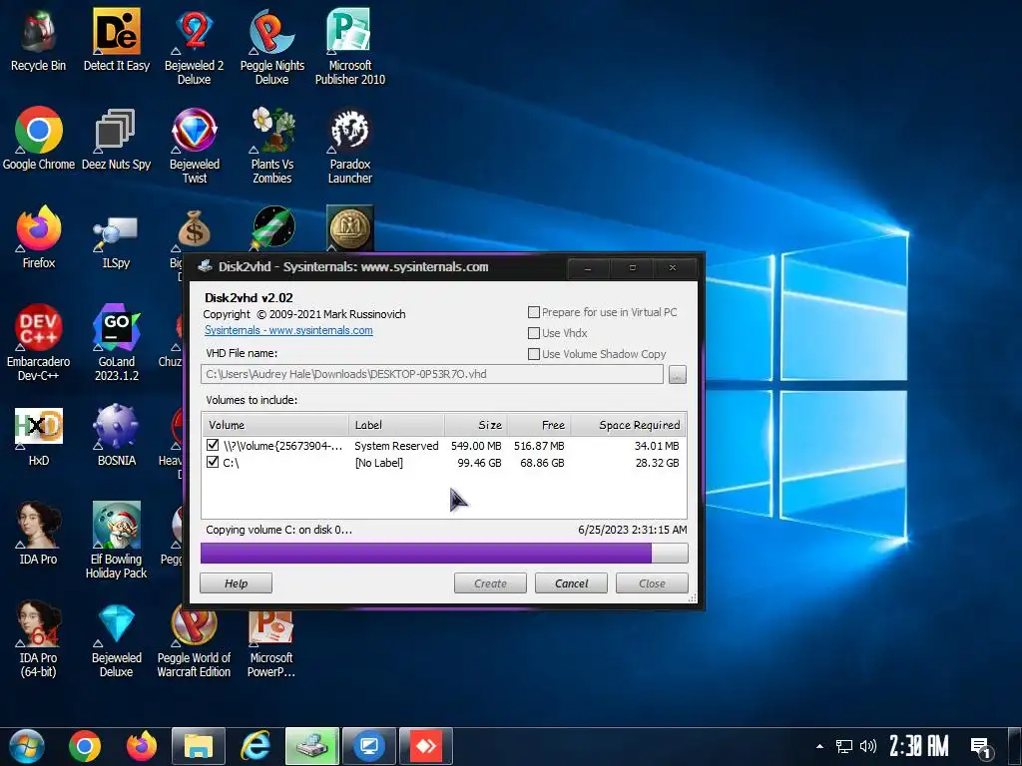Uncheck the System Reserved volume checkbox
Screen dimensions: 1022x766
[213, 445]
